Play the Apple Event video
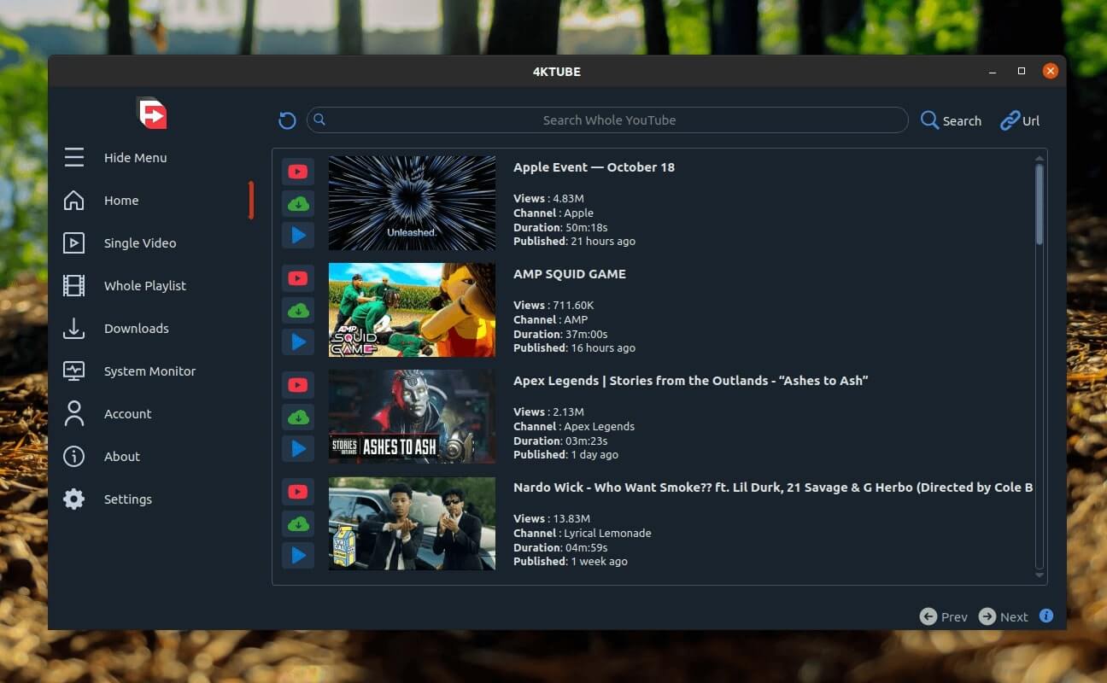The image size is (1107, 683). coord(298,235)
